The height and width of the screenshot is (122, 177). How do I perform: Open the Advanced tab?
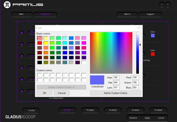coord(45,14)
